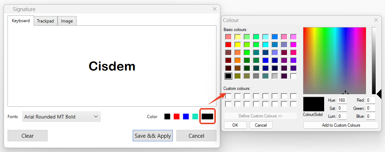The width and height of the screenshot is (385, 152).
Task: Switch to the Trackpad tab
Action: (45, 21)
